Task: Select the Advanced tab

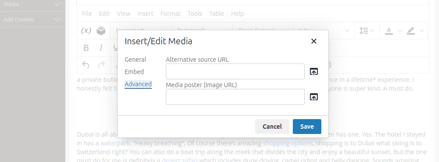Action: tap(138, 84)
